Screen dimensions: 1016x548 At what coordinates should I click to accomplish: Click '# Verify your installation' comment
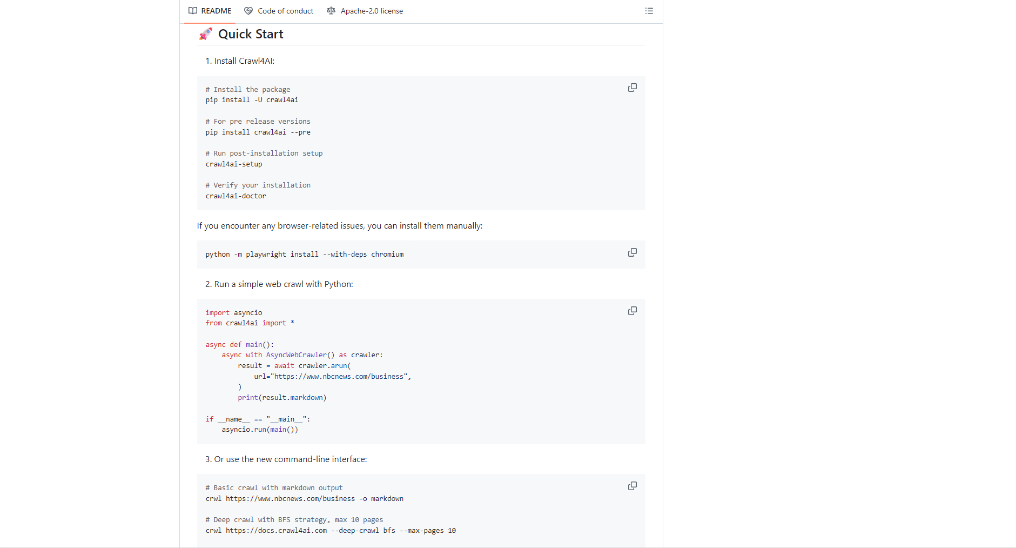click(x=258, y=185)
